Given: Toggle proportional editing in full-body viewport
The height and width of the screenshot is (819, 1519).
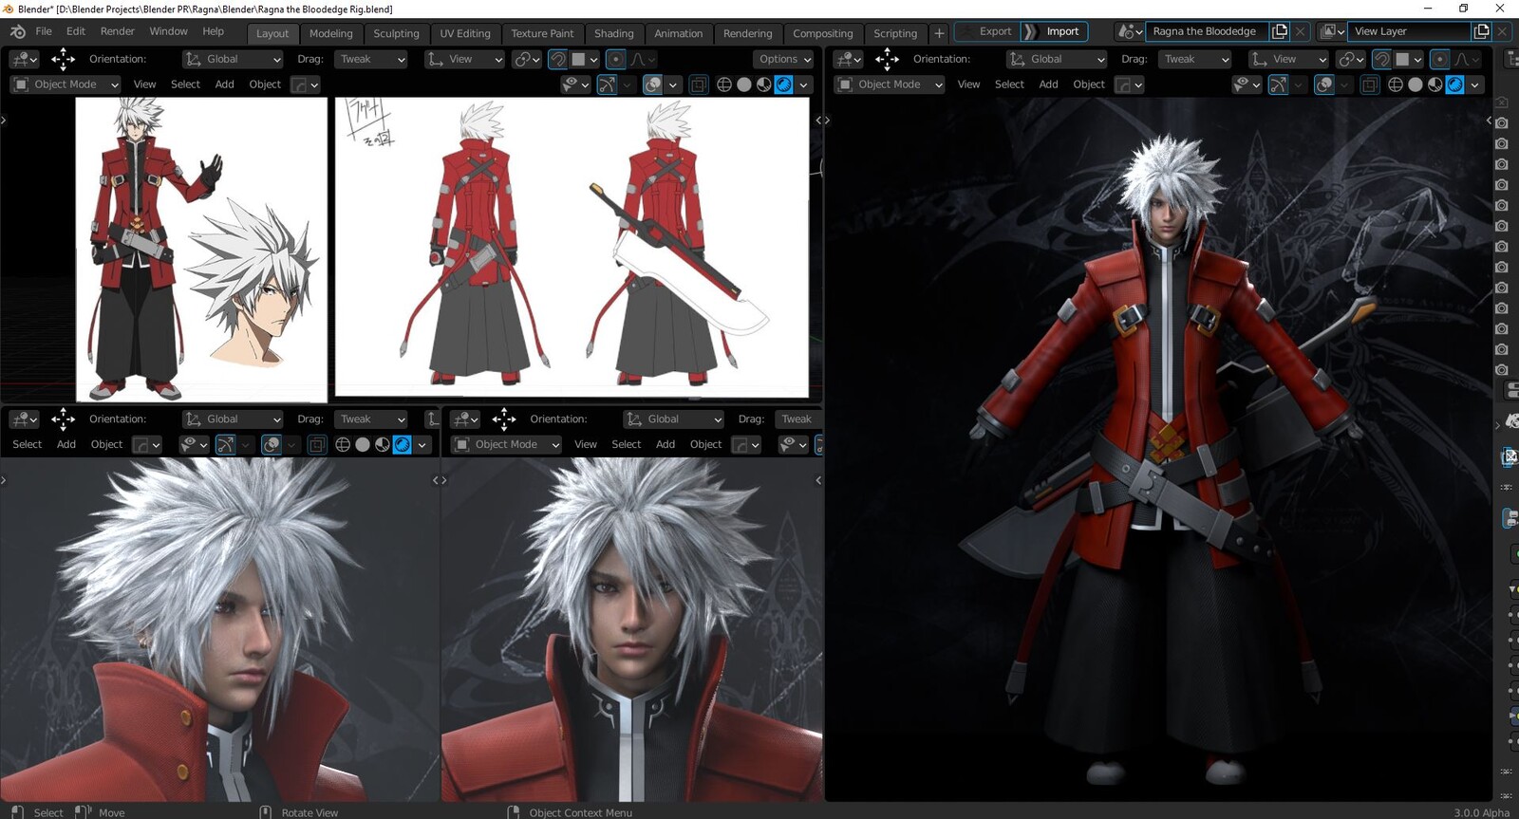Looking at the screenshot, I should [x=1439, y=59].
